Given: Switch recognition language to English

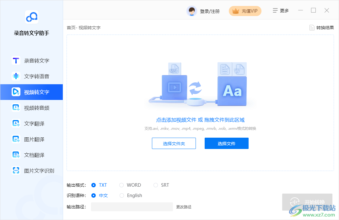Looking at the screenshot, I should tap(131, 195).
